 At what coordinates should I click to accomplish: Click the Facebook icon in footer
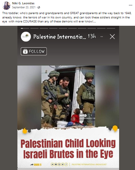click(66, 164)
